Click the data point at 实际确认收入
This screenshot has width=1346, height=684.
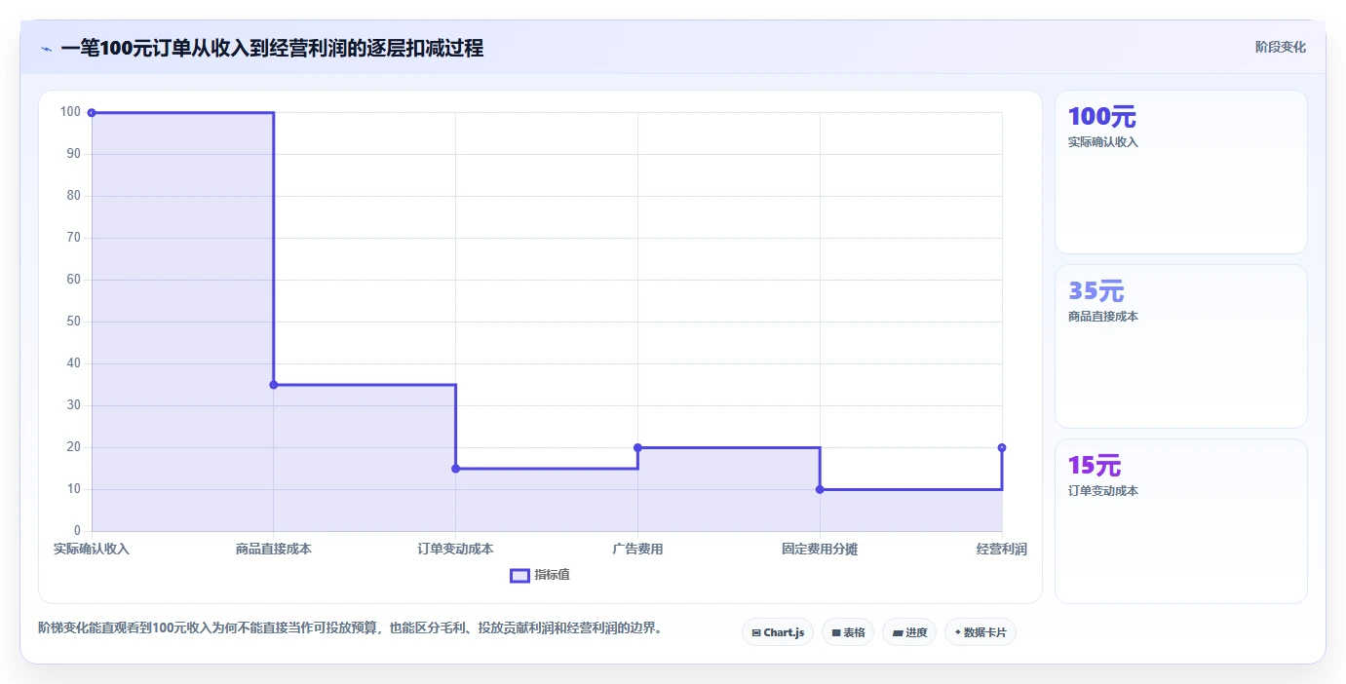pyautogui.click(x=92, y=113)
